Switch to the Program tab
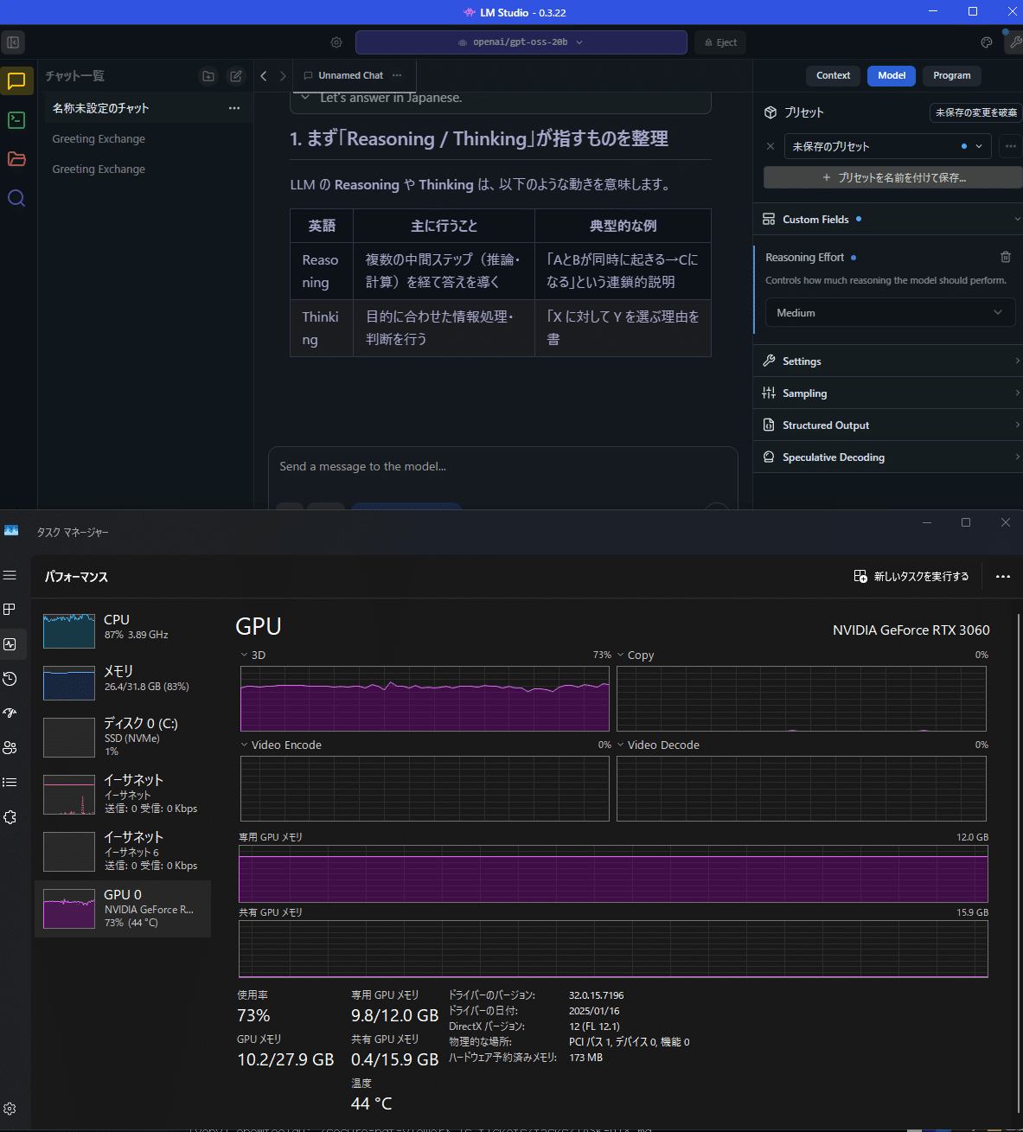Viewport: 1023px width, 1132px height. (x=951, y=76)
